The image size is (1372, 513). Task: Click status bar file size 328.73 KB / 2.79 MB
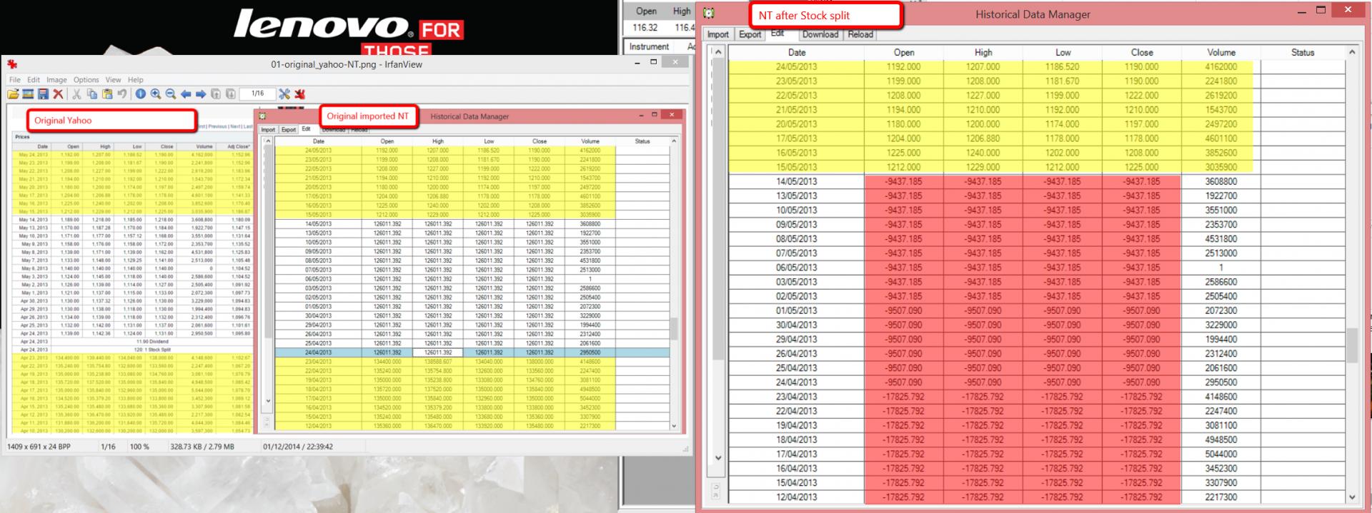202,447
